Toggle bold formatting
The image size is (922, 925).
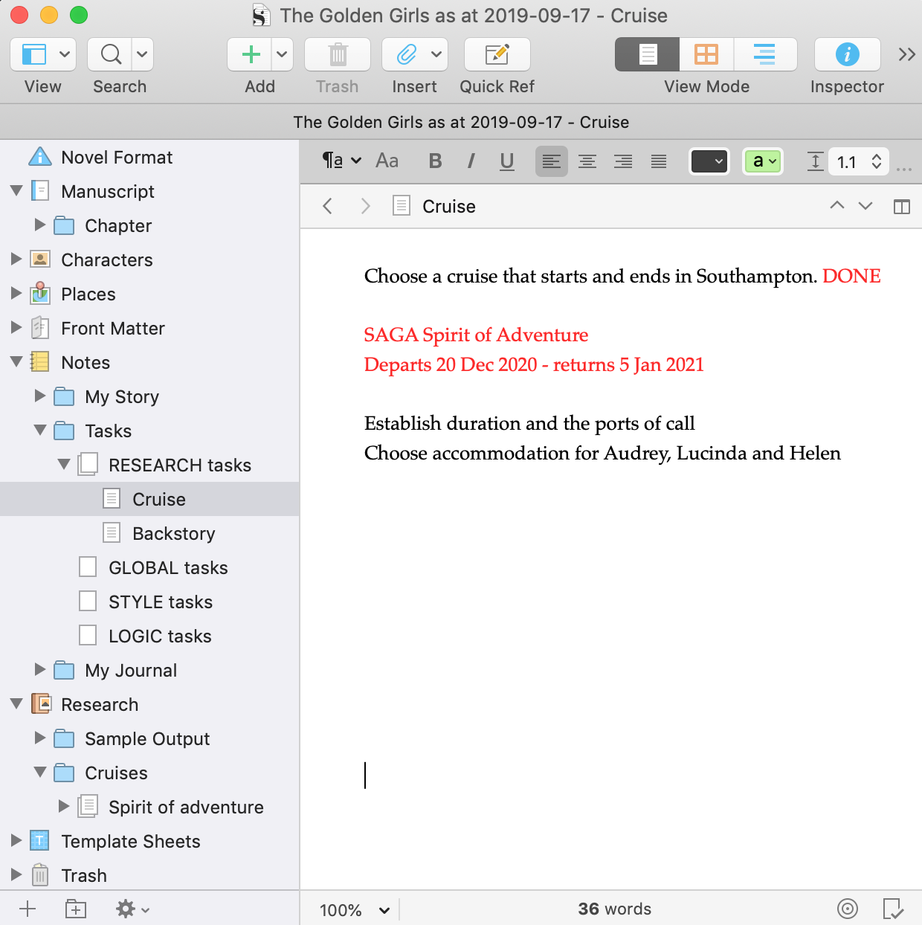[436, 161]
